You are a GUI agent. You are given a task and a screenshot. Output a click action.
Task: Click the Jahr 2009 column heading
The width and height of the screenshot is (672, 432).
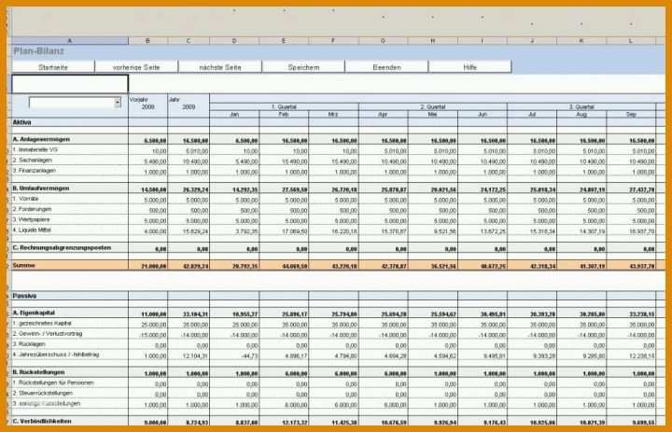click(189, 104)
